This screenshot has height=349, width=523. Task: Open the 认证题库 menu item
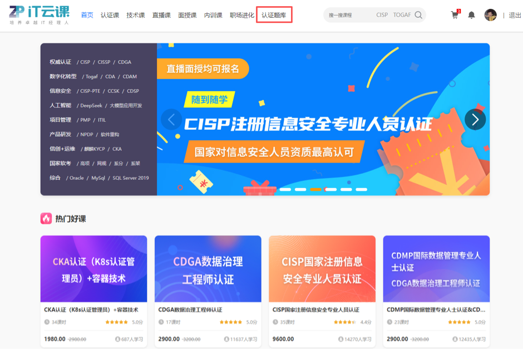[274, 15]
